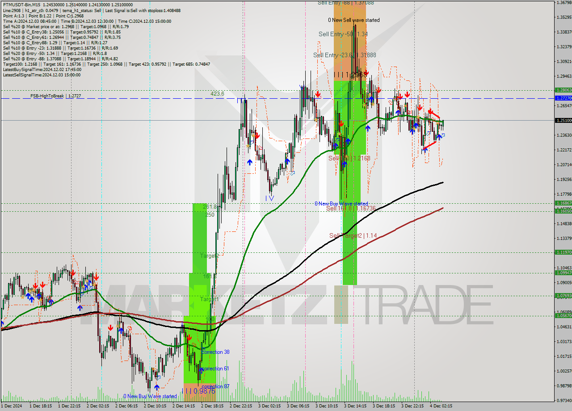The image size is (572, 411).
Task: Click the green 1.28063 price tag on axis
Action: [564, 90]
